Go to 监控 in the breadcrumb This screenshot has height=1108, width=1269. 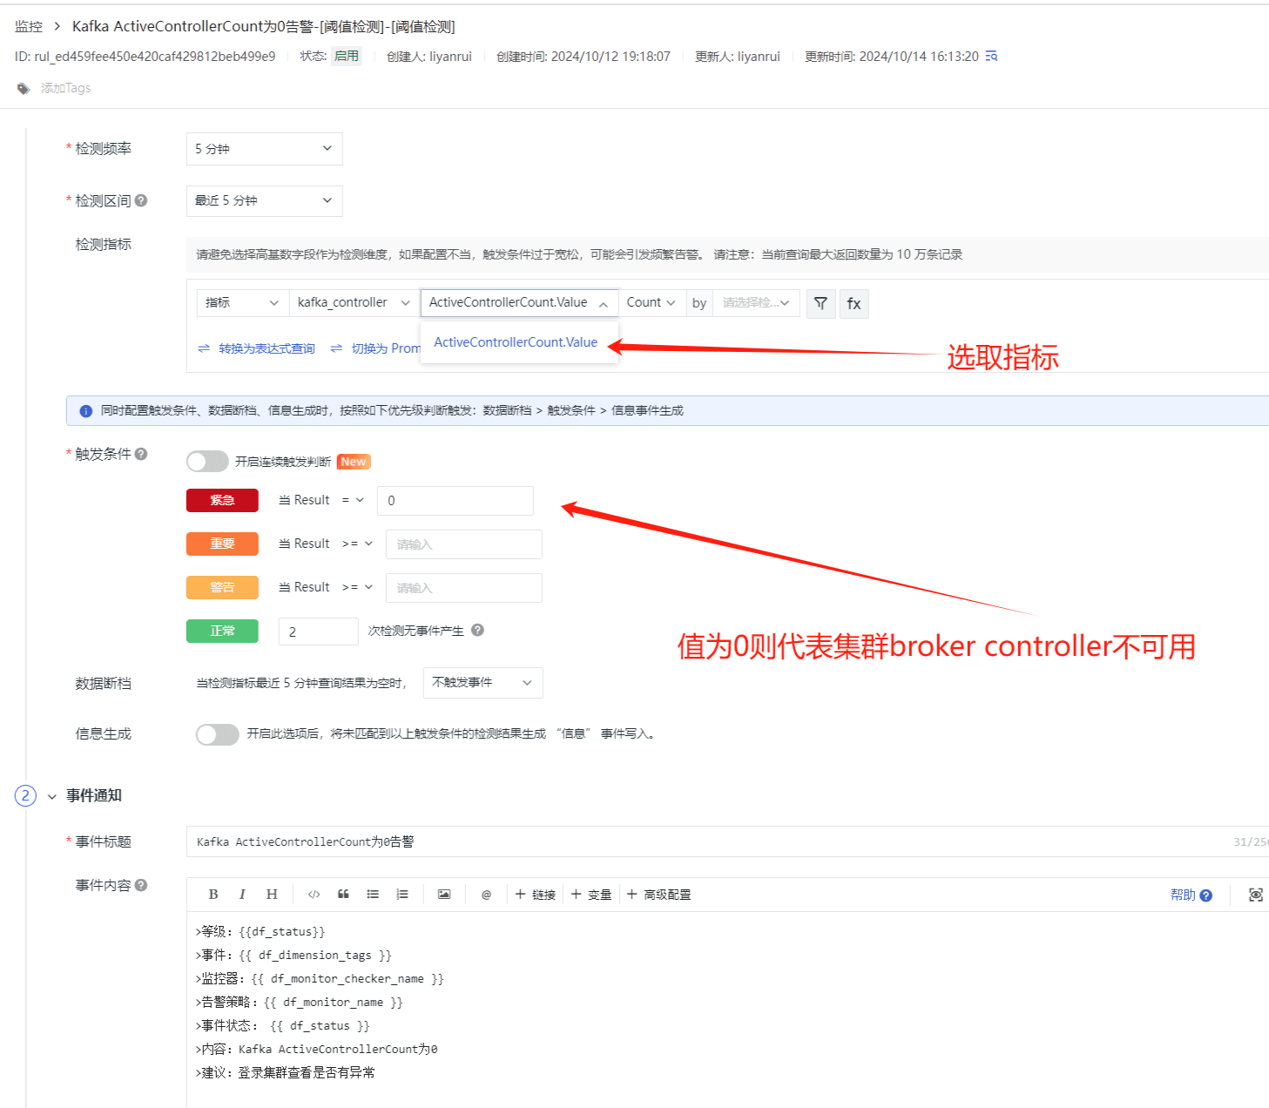29,26
